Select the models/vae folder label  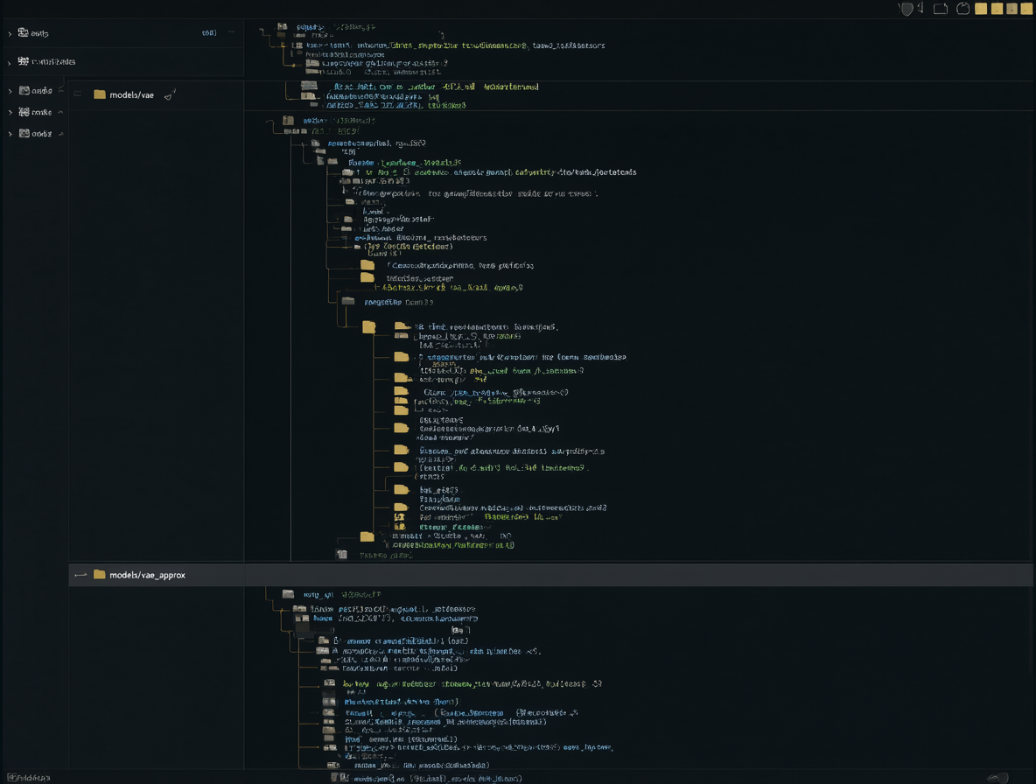pos(131,95)
